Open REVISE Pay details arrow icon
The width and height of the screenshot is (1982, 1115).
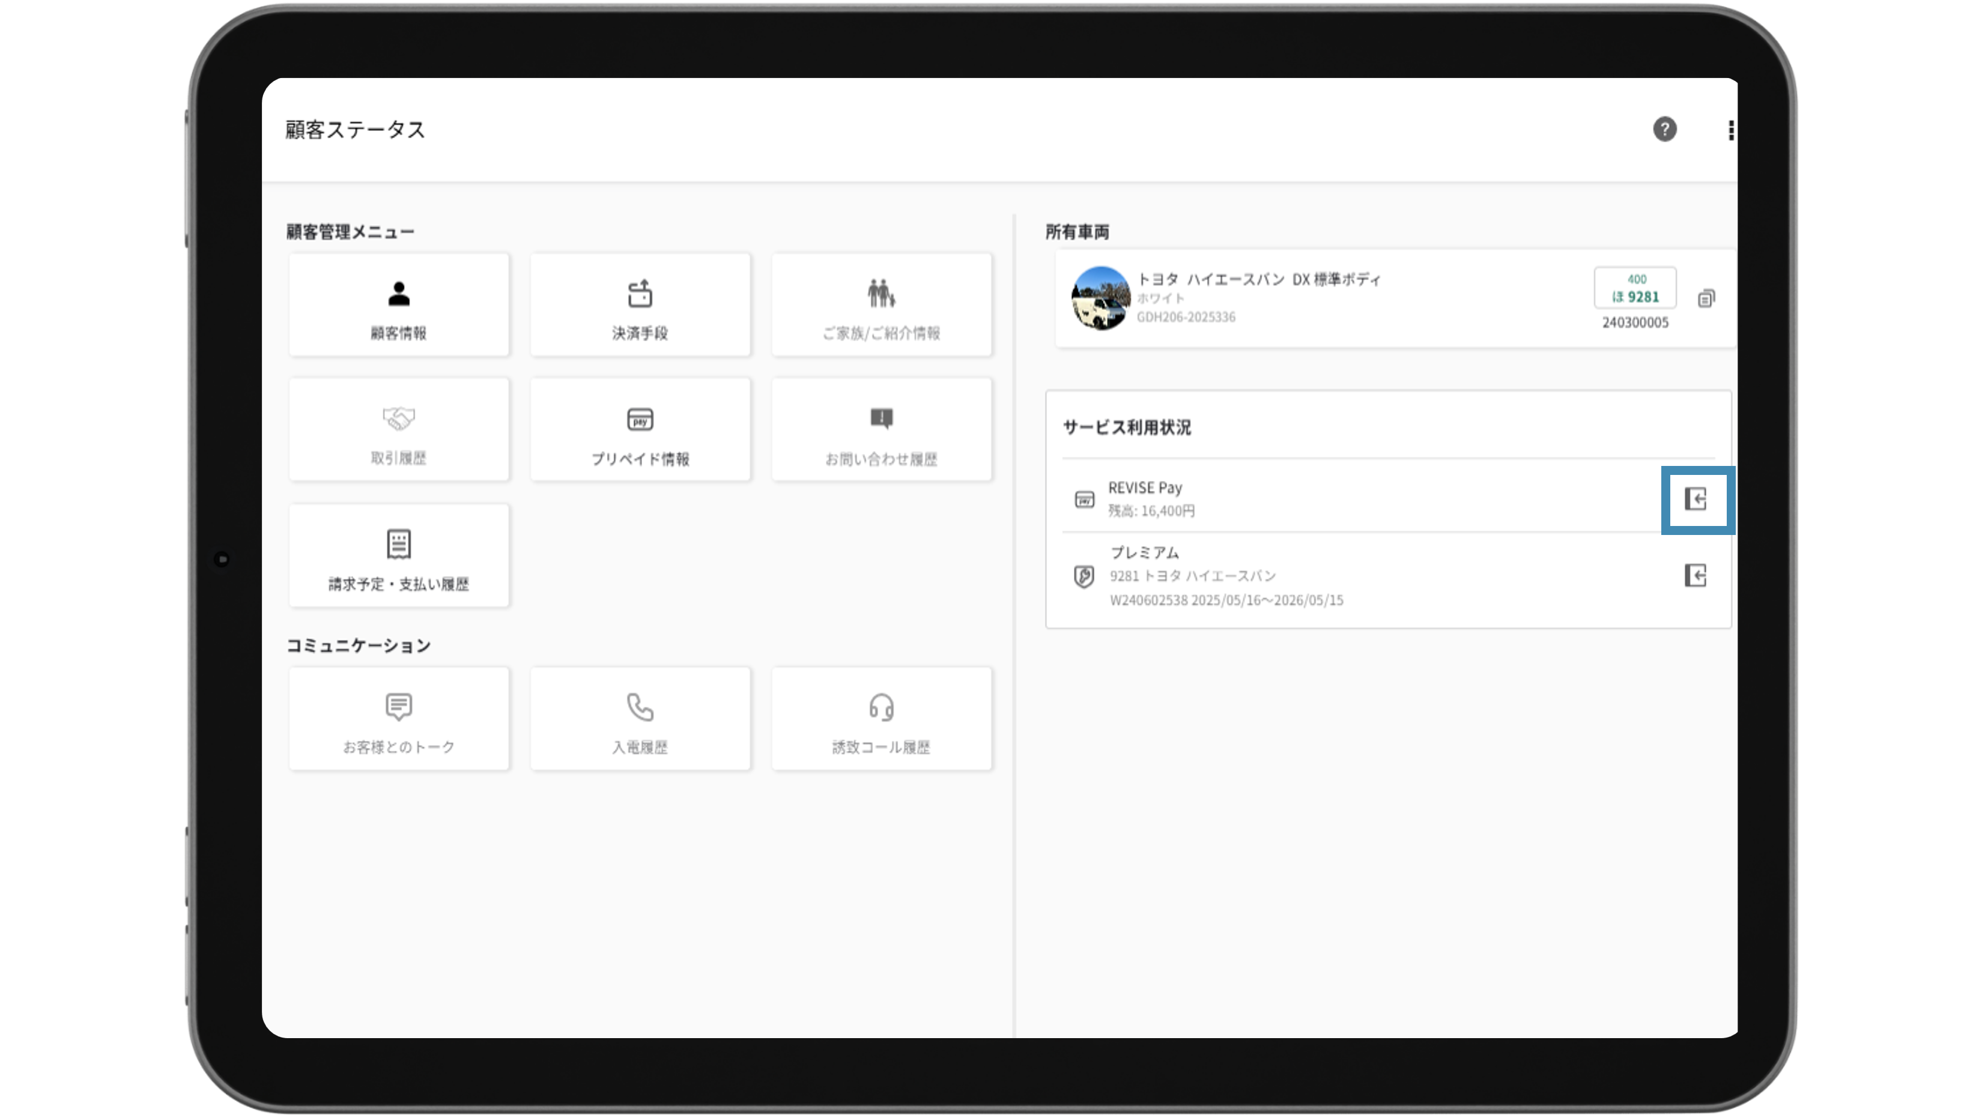coord(1696,499)
